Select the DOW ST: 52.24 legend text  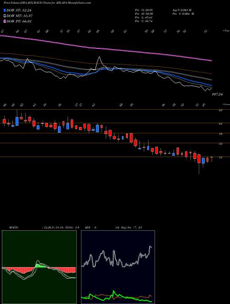pos(19,11)
